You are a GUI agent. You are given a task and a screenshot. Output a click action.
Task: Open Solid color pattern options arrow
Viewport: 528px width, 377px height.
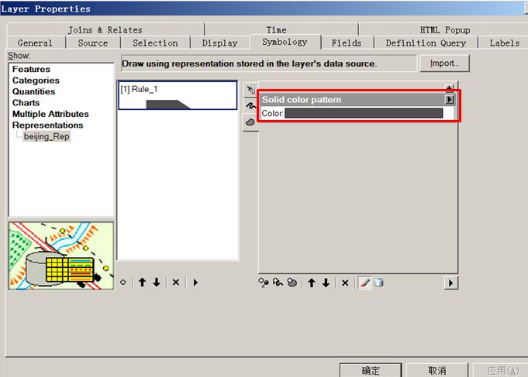449,100
